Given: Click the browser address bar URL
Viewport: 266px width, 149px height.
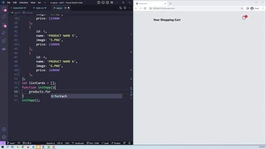Looking at the screenshot, I should 164,8.
